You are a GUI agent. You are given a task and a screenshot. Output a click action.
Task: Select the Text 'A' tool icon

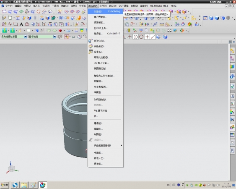(x=21, y=24)
